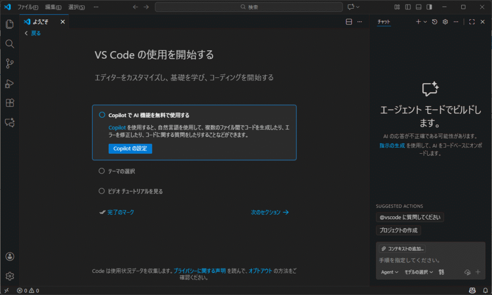Open the Explorer view in activity bar

10,24
